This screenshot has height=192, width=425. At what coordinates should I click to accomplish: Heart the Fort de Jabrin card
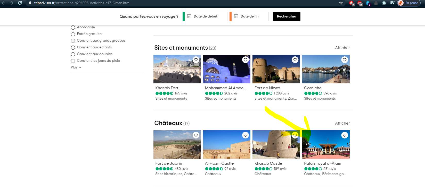[x=196, y=135]
